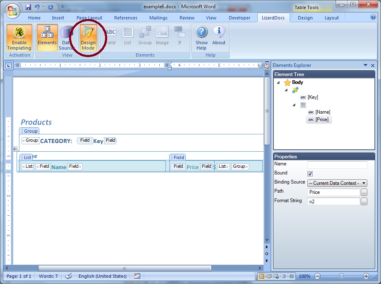Click the vertical scrollbar thumb

[267, 111]
